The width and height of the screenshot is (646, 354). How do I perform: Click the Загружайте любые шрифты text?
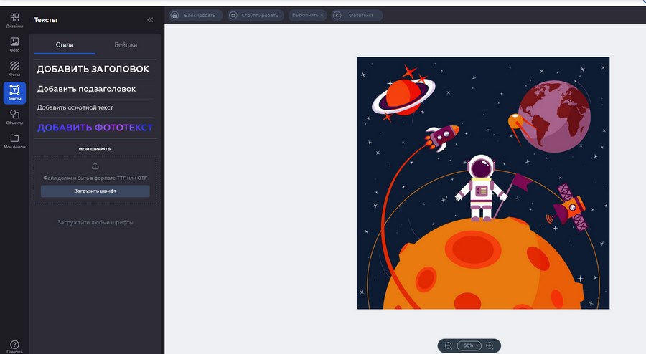coord(95,222)
